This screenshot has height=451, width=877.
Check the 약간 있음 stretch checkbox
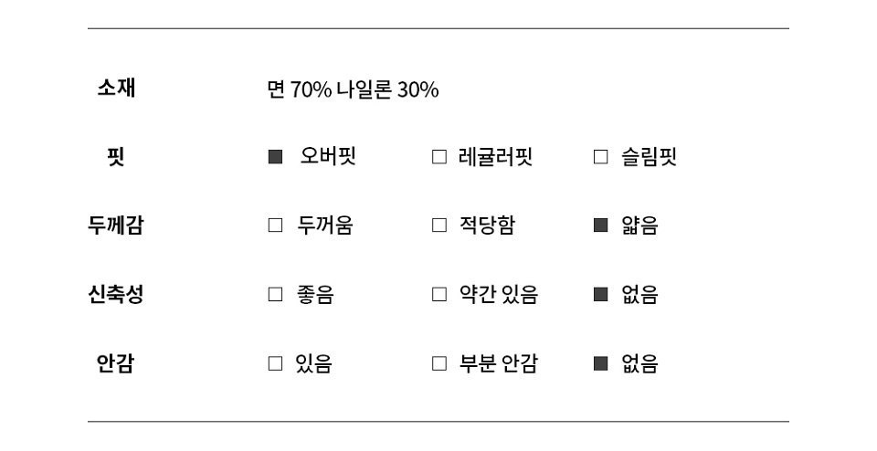438,295
